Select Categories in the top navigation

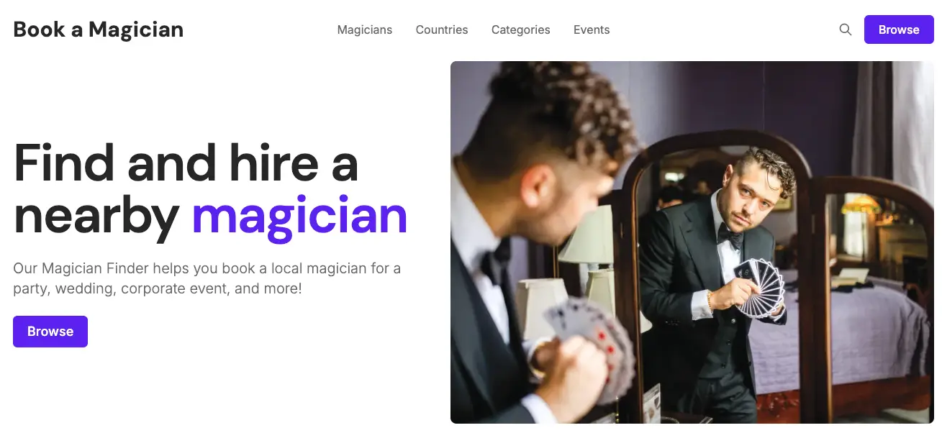521,29
